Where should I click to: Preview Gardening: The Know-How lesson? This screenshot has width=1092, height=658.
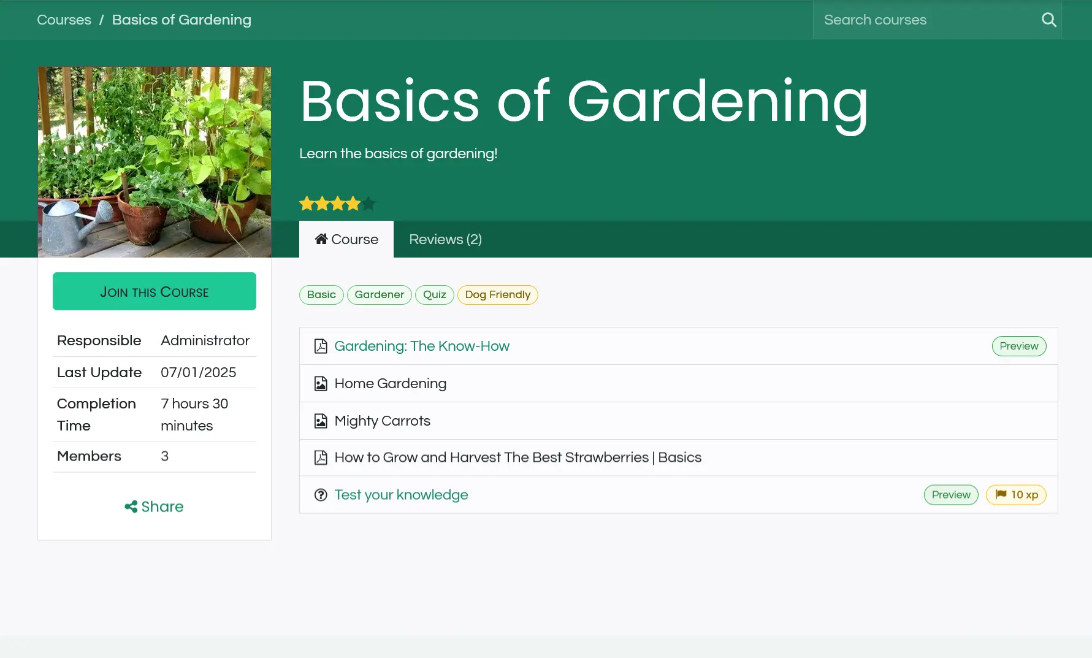click(x=1018, y=346)
